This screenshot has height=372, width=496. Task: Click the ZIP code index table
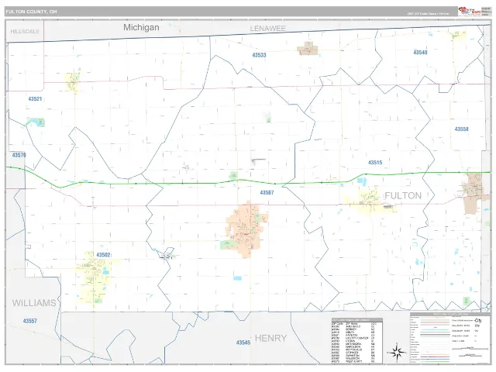[x=357, y=341]
